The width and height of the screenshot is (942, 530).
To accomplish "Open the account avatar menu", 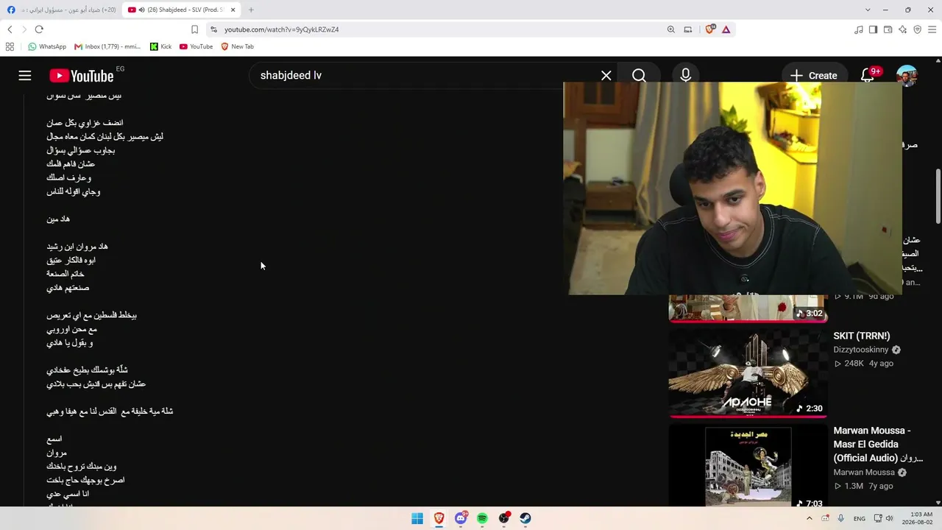I will (x=907, y=76).
